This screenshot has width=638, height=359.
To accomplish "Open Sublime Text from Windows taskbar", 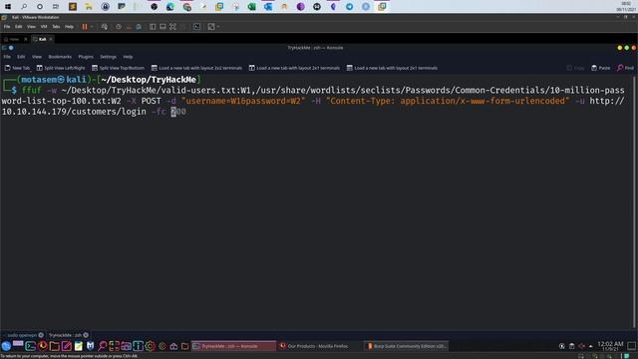I will pyautogui.click(x=73, y=7).
